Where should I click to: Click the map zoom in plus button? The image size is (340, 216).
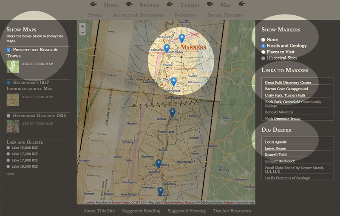tap(82, 26)
